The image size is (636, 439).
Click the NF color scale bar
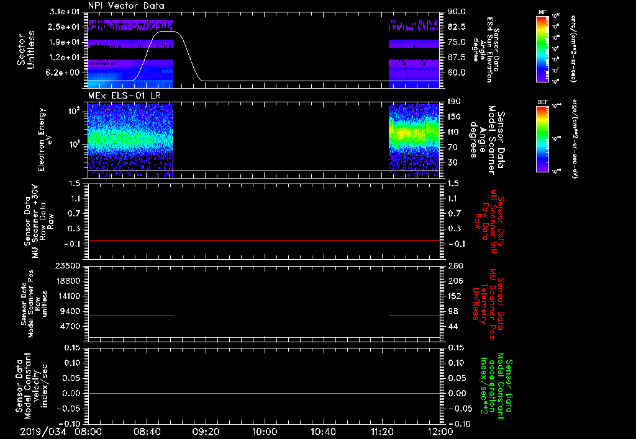click(x=542, y=48)
